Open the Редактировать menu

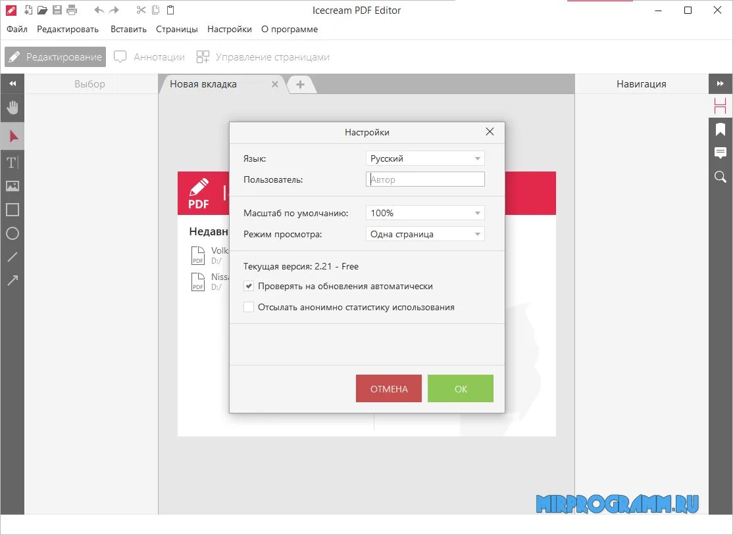(68, 30)
